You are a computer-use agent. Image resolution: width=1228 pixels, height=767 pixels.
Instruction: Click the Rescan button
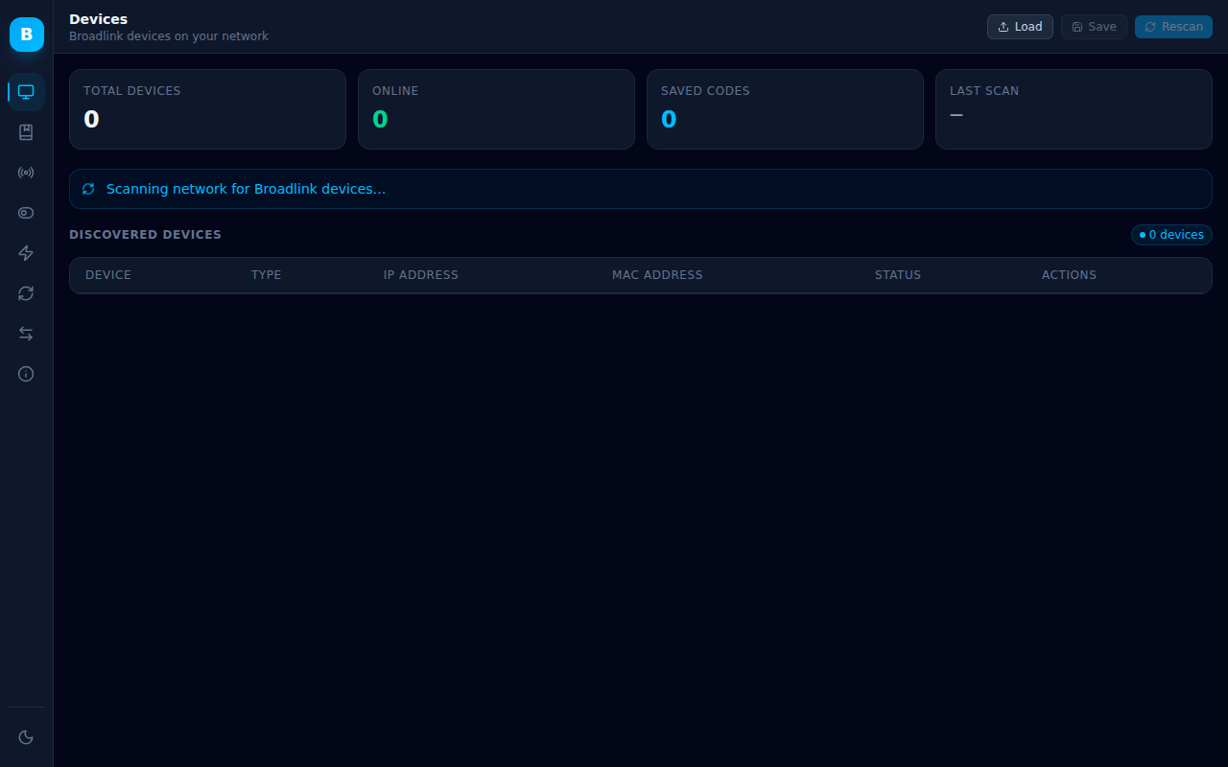point(1173,27)
